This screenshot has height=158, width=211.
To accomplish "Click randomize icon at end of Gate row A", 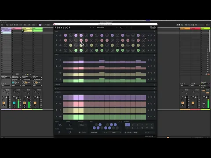I will click(x=148, y=36).
